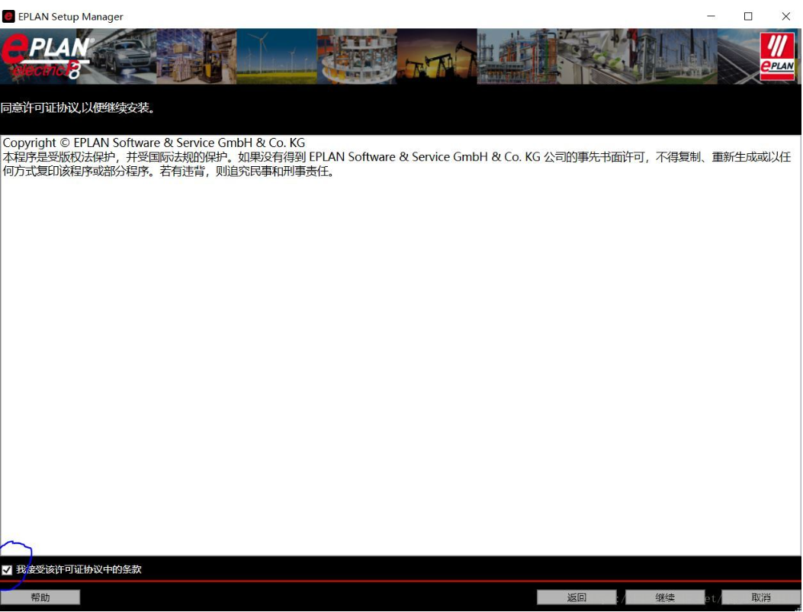
Task: Click the EPLAN Setup Manager title bar icon
Action: [x=8, y=16]
